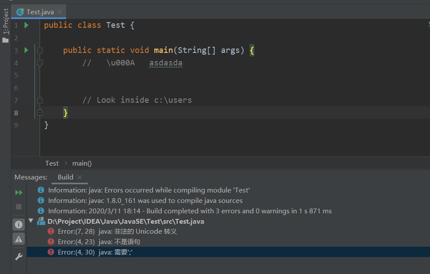Screen dimensions: 430x274
Task: Click the 'main' method name on line 3
Action: (x=163, y=50)
